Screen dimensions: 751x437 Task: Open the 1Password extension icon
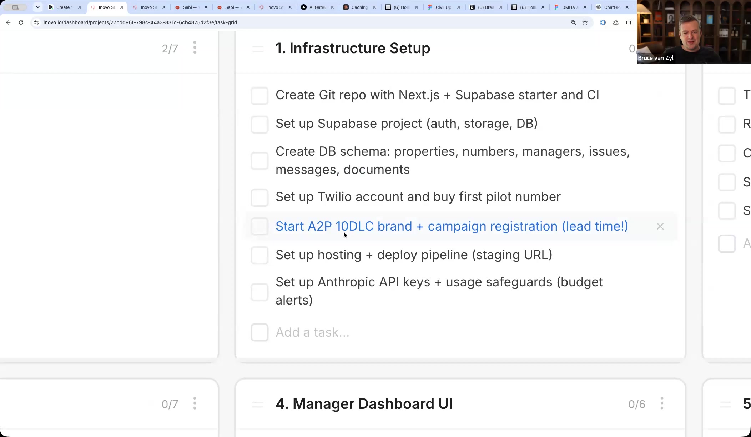point(603,22)
